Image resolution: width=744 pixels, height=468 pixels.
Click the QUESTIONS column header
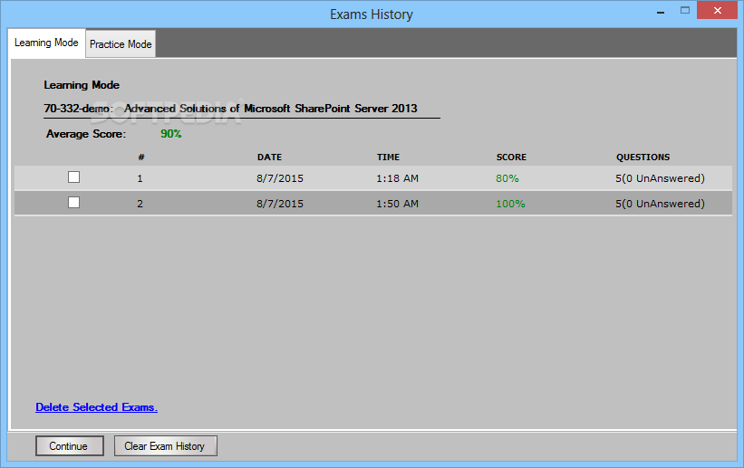(643, 158)
